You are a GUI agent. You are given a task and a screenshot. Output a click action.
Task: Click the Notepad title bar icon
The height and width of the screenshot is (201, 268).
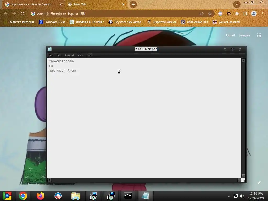[x=50, y=49]
